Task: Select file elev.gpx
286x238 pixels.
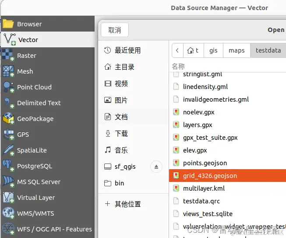Action: coord(227,150)
